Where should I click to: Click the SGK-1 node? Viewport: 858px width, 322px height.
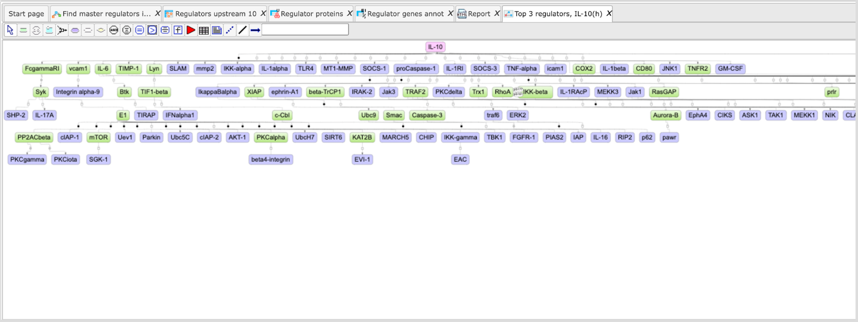tap(99, 159)
